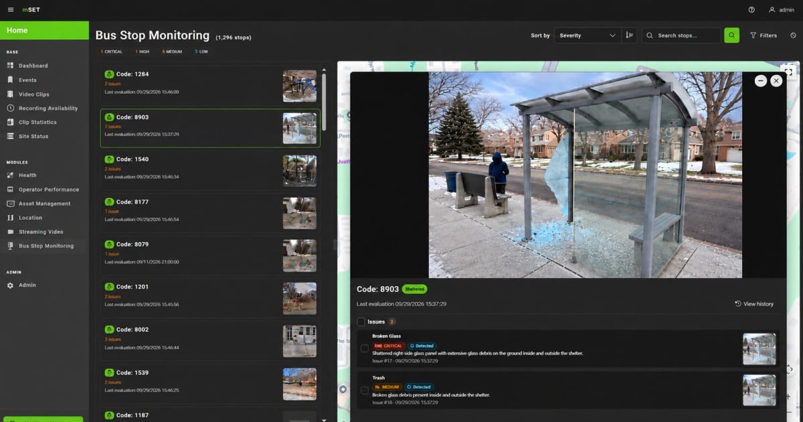Select Bus Stop Monitoring in sidebar
The image size is (803, 422).
tap(44, 246)
